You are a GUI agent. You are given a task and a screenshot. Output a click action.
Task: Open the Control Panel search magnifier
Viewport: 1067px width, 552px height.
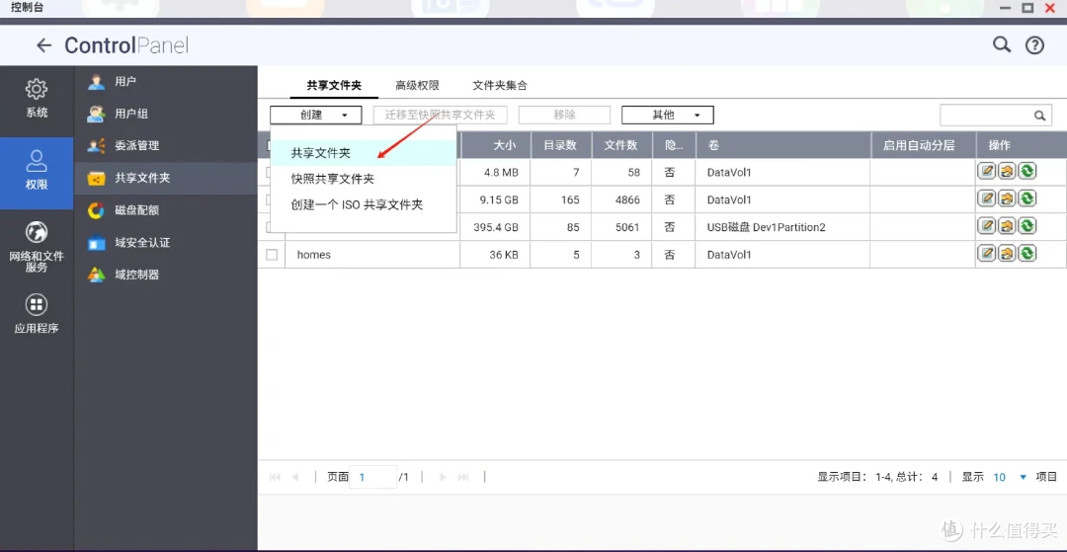click(x=1001, y=44)
